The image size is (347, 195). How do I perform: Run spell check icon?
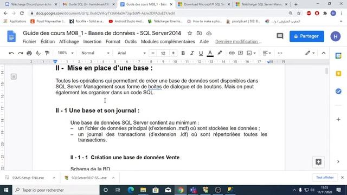[38, 53]
